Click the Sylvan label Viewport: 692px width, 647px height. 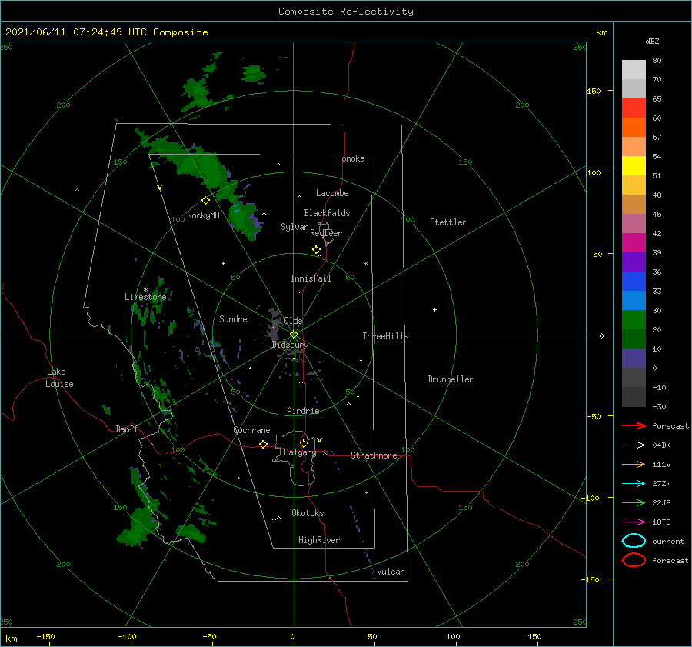[x=294, y=227]
